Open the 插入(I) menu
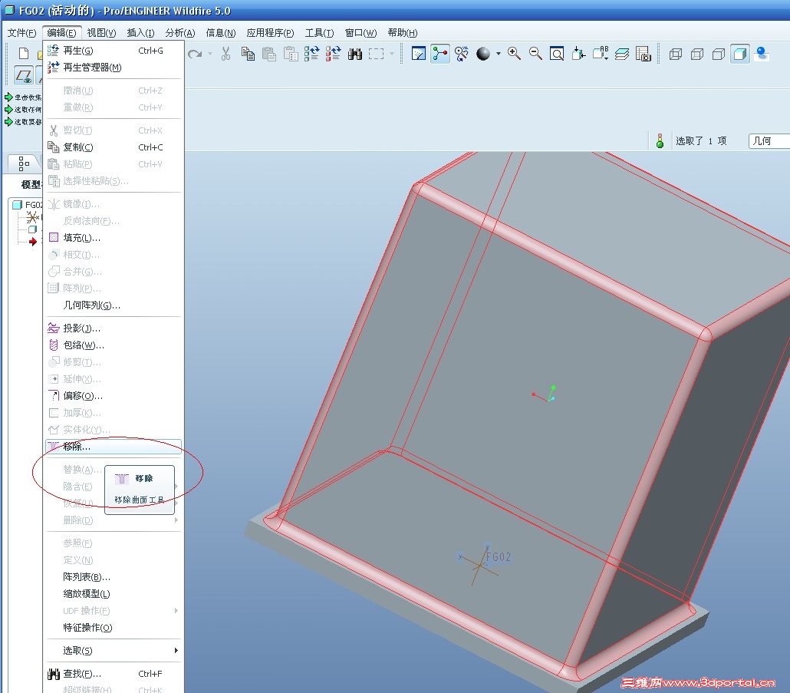Viewport: 790px width, 693px height. coord(140,33)
